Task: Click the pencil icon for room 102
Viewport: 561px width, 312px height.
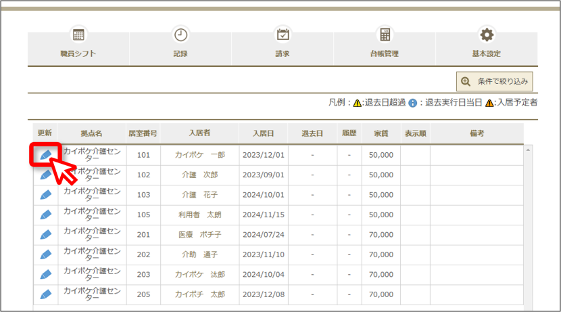Action: pos(45,175)
